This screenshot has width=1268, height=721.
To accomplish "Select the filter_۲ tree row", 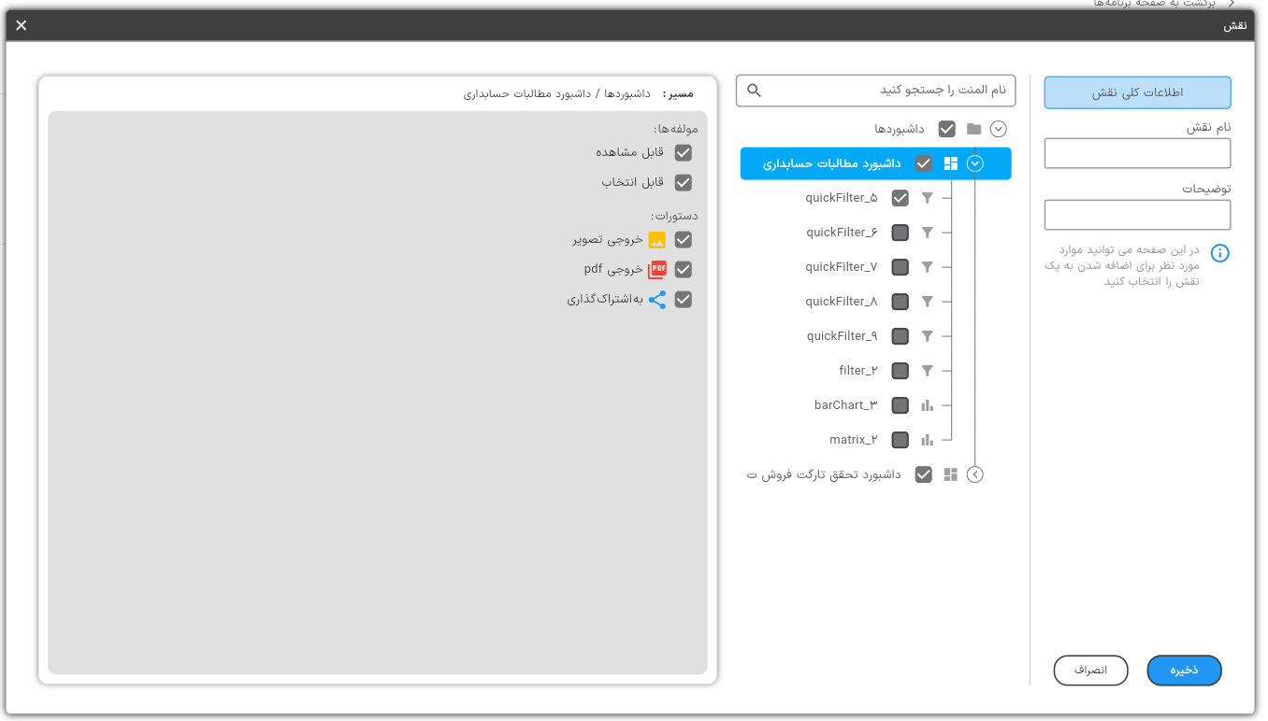I will coord(858,371).
